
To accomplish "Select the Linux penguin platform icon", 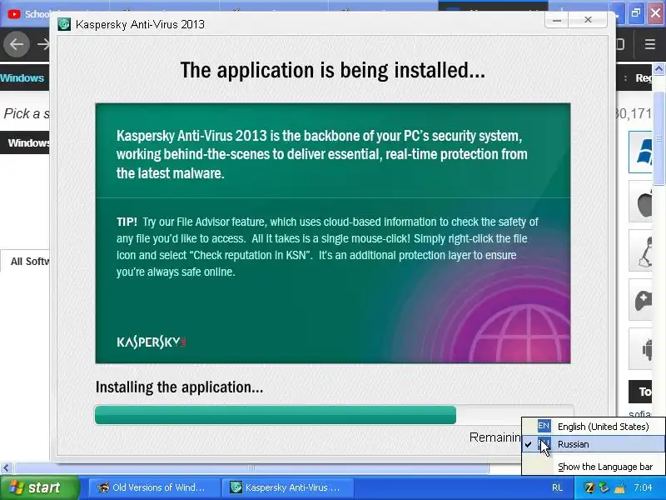I will (x=642, y=251).
